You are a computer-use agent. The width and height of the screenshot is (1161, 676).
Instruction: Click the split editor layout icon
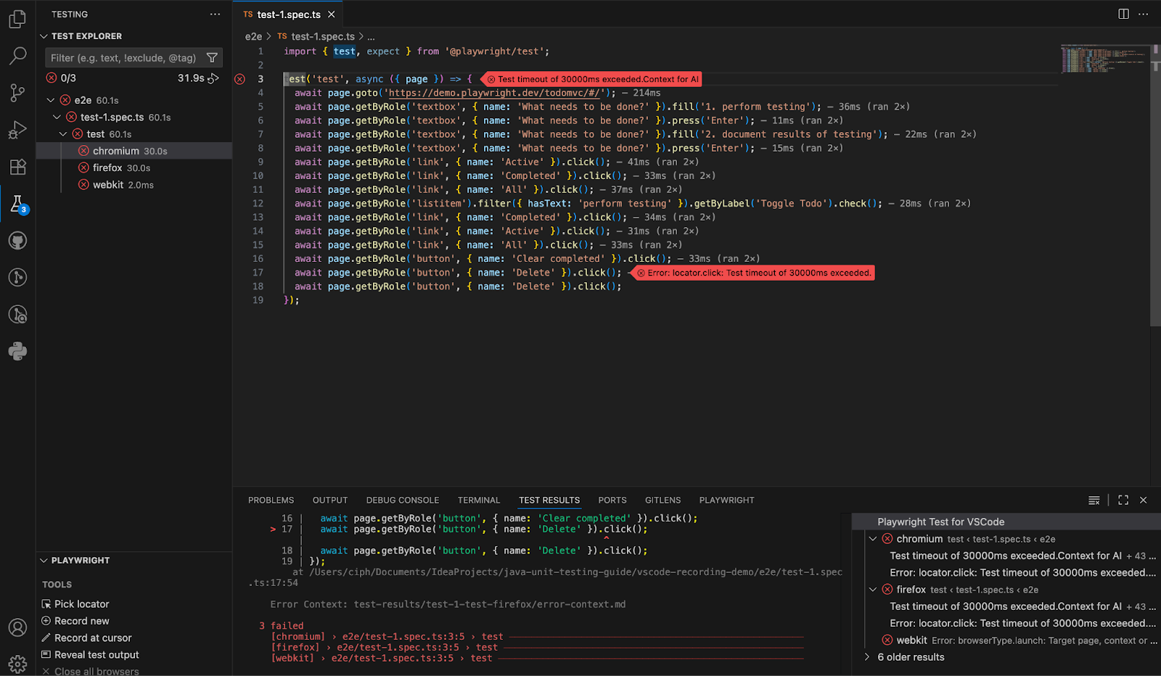(1123, 14)
